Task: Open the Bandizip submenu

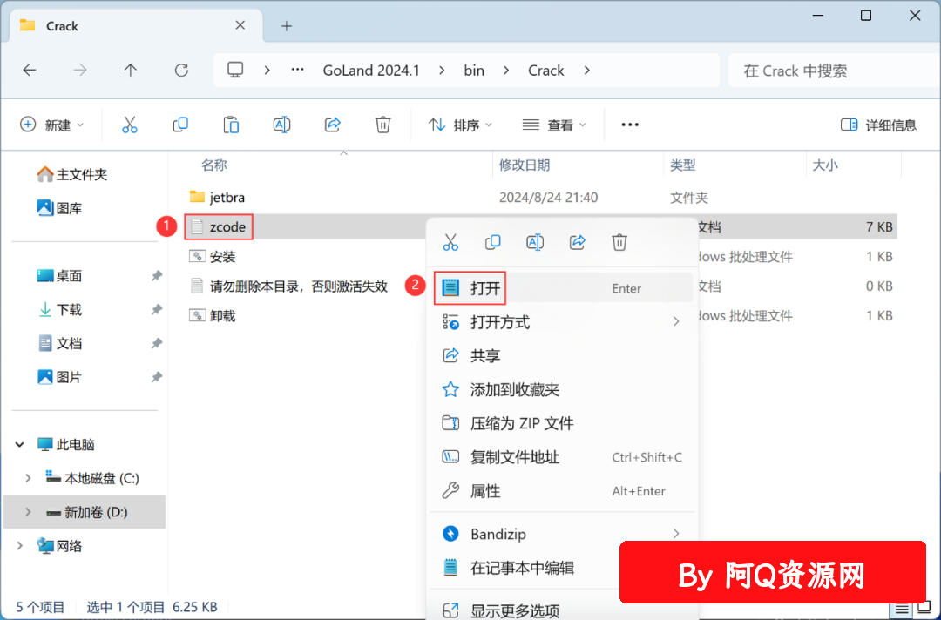Action: [x=562, y=534]
